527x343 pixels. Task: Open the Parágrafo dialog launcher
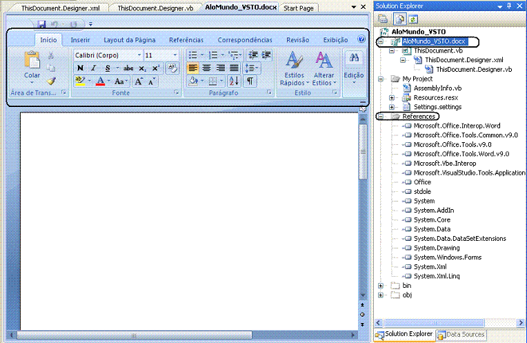[269, 92]
